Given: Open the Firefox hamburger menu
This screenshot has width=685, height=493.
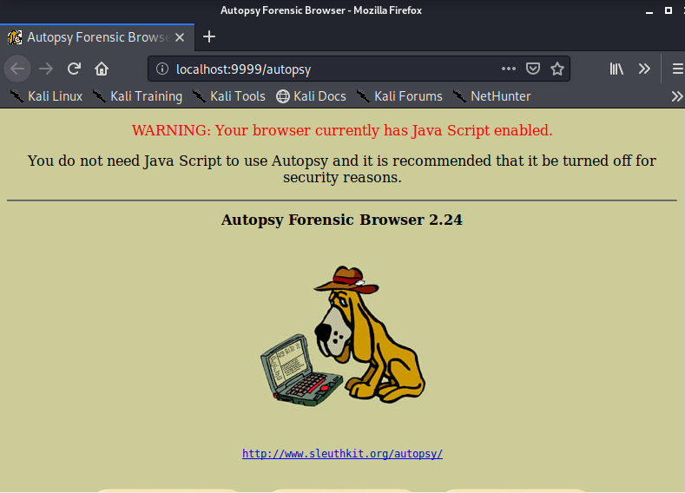Looking at the screenshot, I should pos(677,69).
